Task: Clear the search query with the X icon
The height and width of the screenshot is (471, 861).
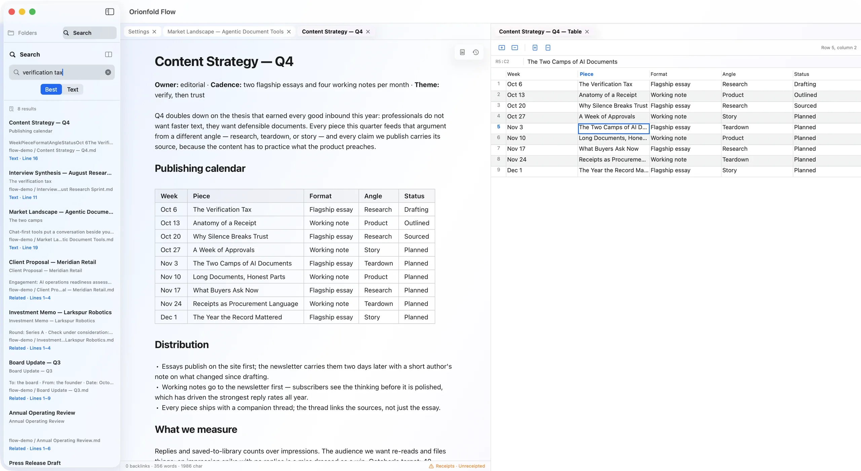Action: coord(108,72)
